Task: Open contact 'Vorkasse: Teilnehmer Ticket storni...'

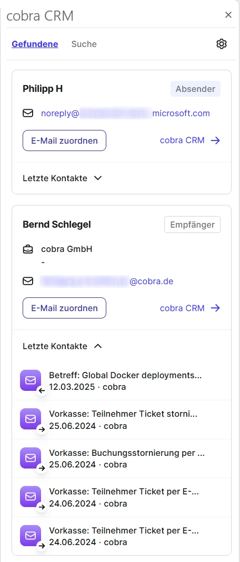Action: click(x=122, y=420)
